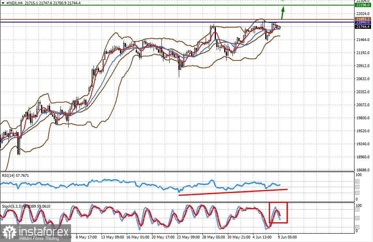Viewport: 373px width, 242px height.
Task: Select the Stoch(5,3,3) indicator label
Action: [26, 206]
